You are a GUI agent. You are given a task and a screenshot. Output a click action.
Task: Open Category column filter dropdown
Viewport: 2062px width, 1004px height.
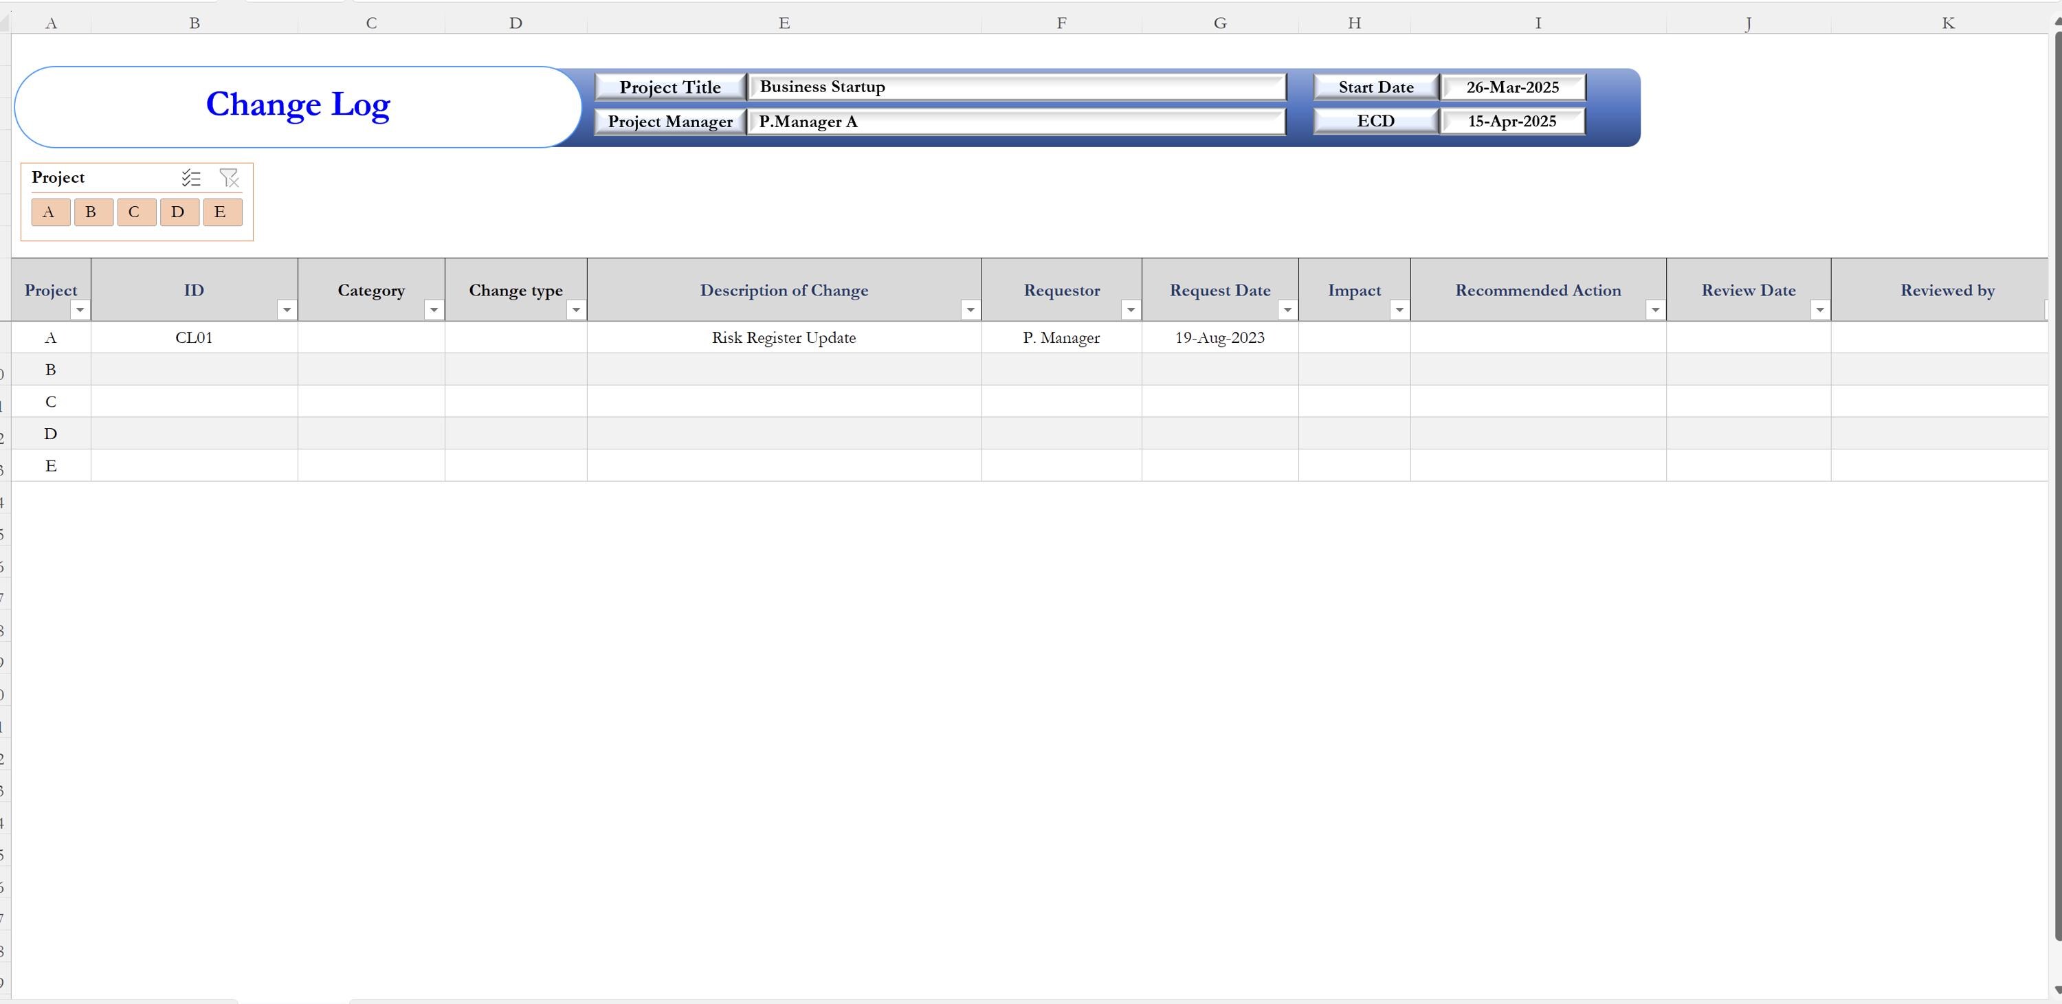coord(434,310)
